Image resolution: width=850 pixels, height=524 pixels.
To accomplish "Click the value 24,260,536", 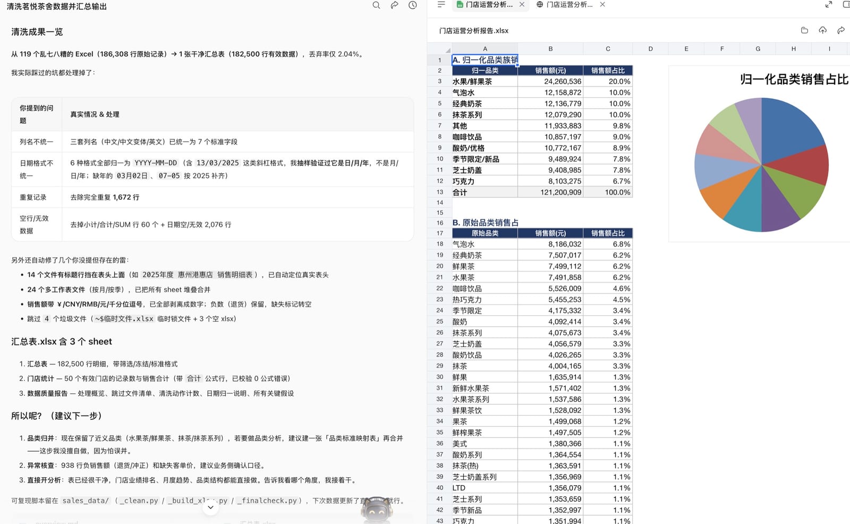I will point(550,82).
